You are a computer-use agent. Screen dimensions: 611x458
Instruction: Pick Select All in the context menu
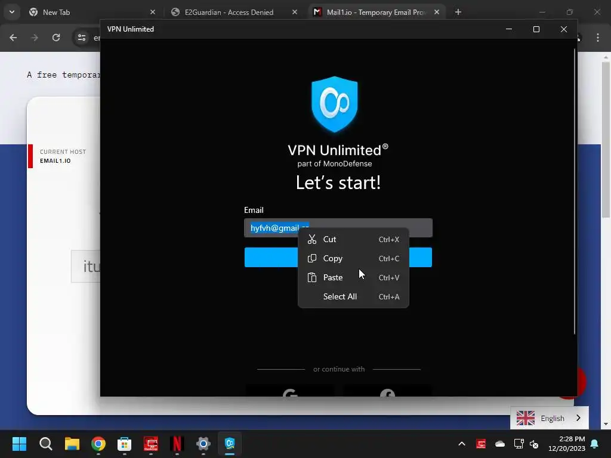point(353,296)
